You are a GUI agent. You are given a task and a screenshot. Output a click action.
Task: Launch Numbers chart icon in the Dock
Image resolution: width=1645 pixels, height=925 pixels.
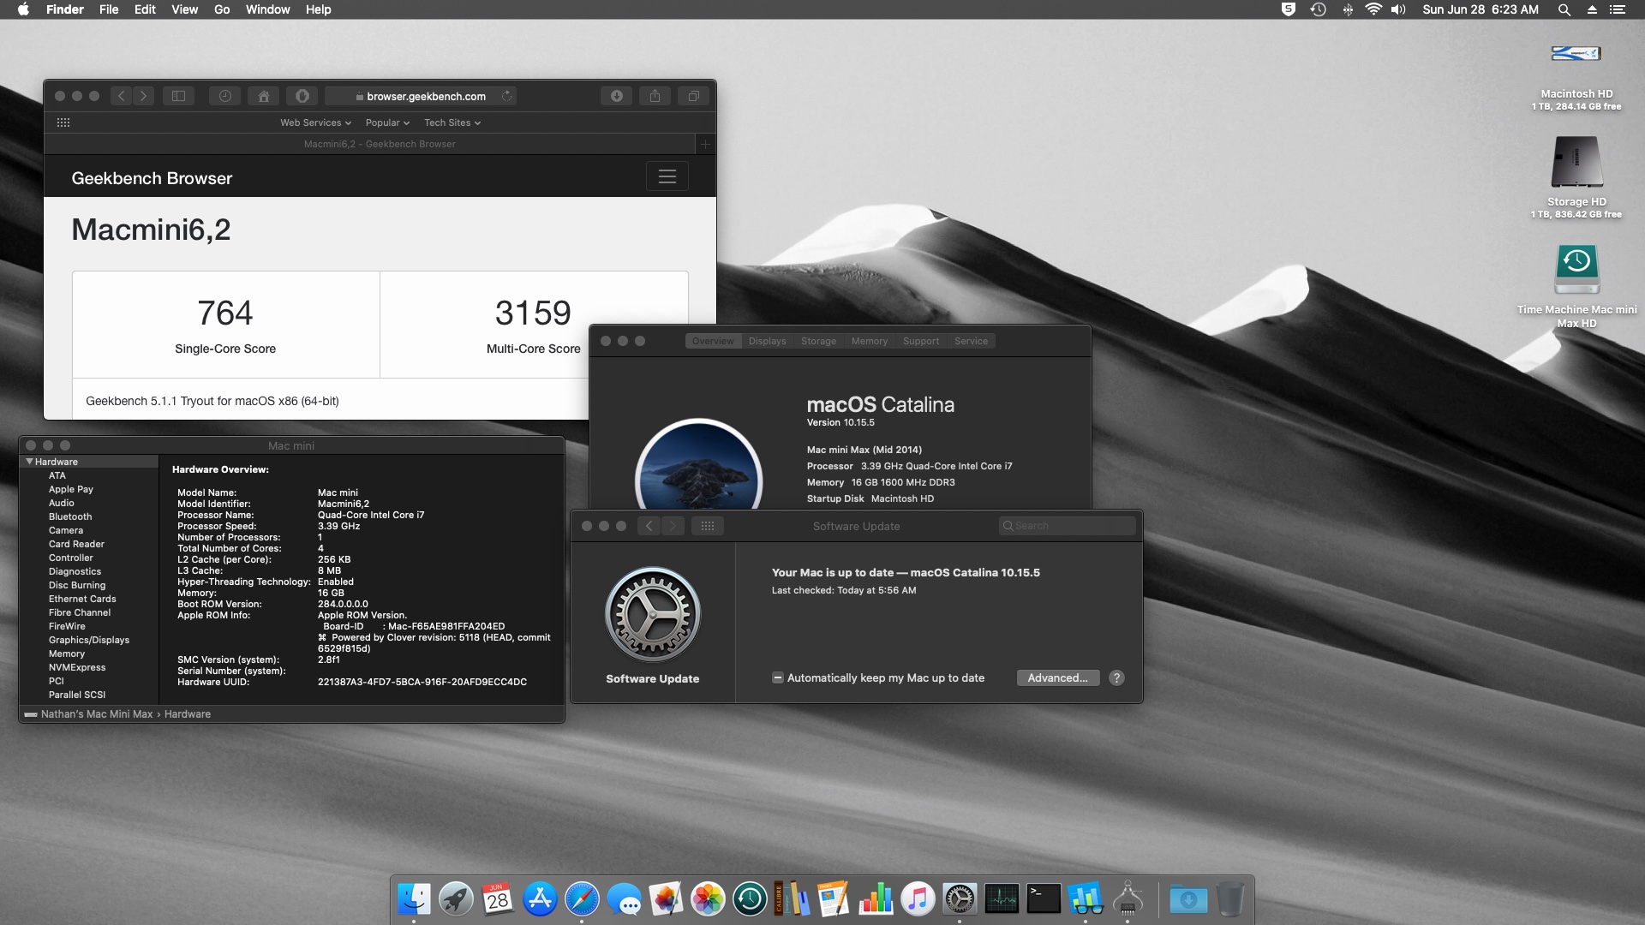[876, 899]
